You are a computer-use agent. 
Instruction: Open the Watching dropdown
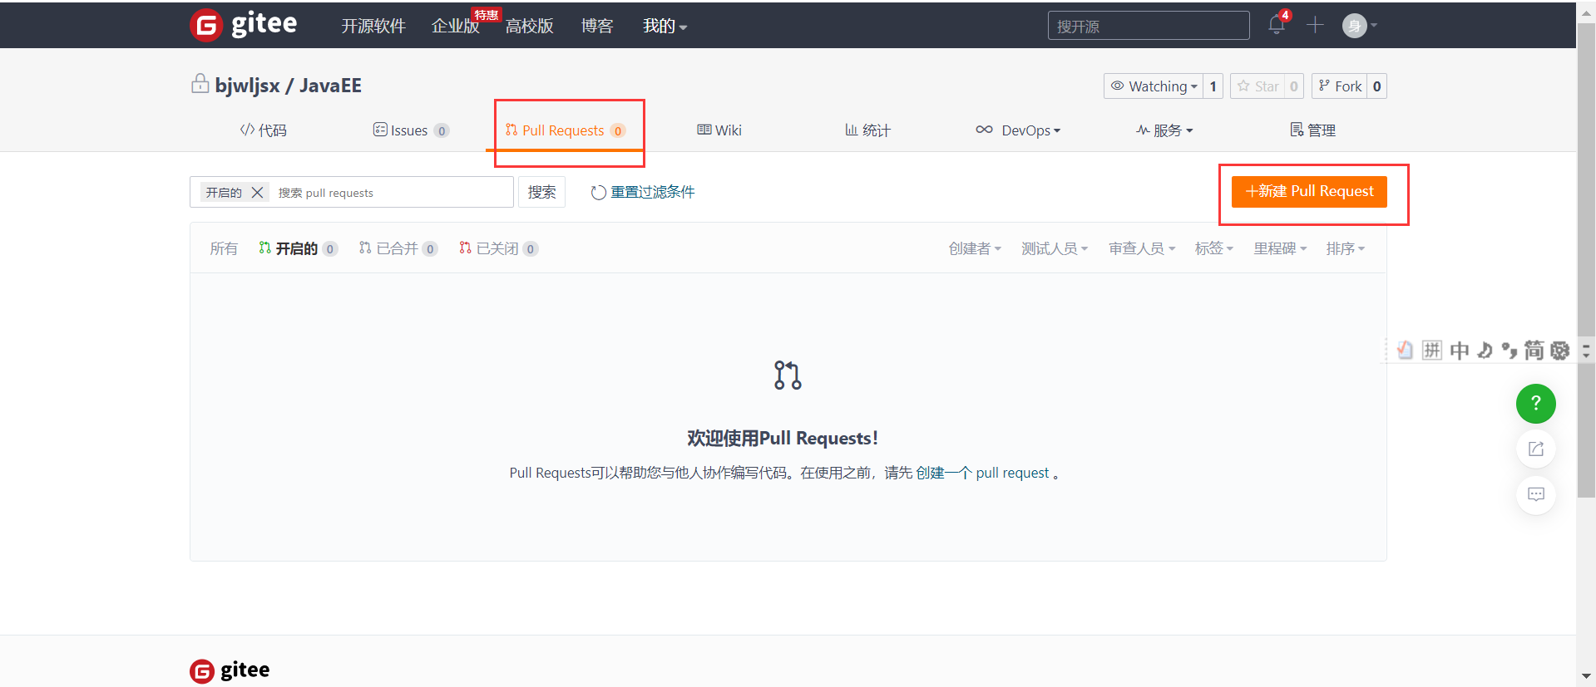pos(1154,86)
